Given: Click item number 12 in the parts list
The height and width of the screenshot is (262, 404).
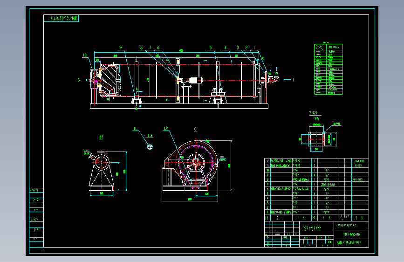Looking at the screenshot, I should [267, 161].
